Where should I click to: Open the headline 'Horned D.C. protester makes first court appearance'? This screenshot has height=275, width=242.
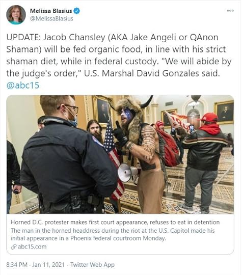(79, 222)
